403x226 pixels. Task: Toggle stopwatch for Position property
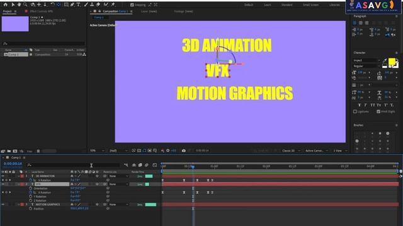[31, 209]
